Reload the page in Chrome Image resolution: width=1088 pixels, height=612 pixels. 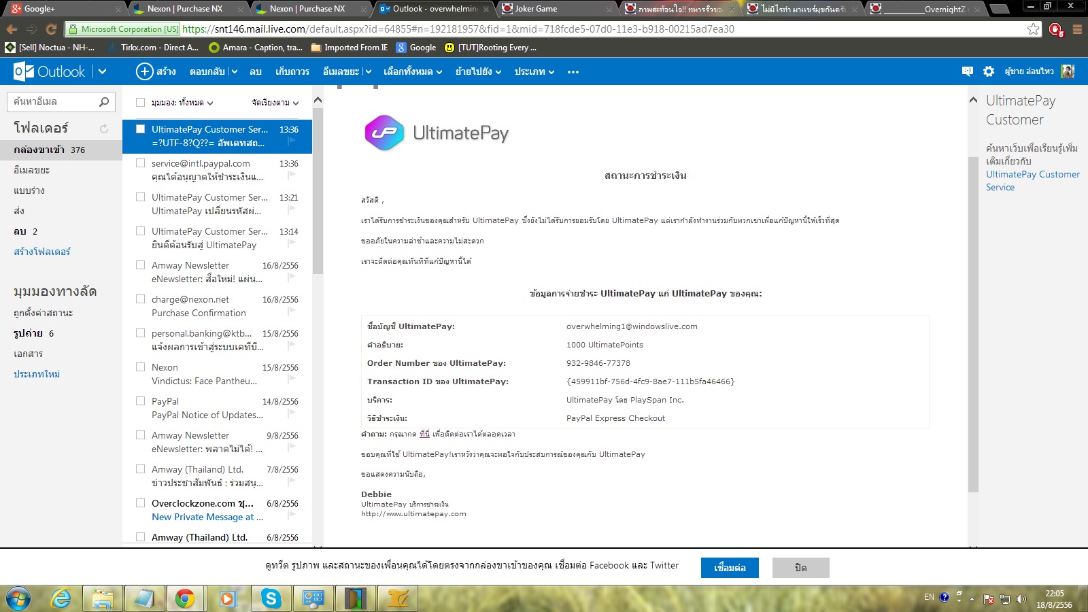tap(51, 29)
